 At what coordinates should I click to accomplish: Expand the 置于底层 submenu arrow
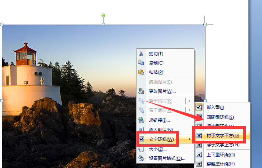coord(190,110)
